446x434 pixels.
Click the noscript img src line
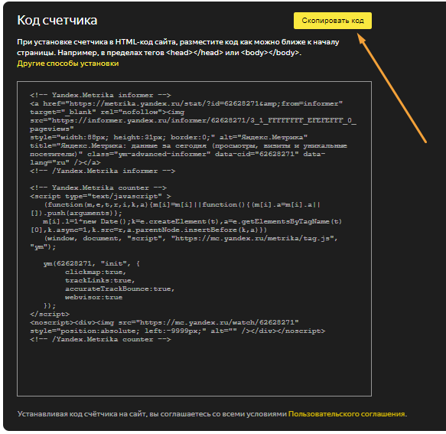[164, 322]
